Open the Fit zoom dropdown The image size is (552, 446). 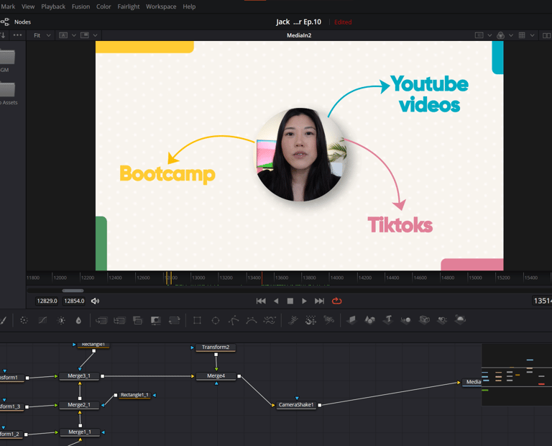(x=42, y=35)
